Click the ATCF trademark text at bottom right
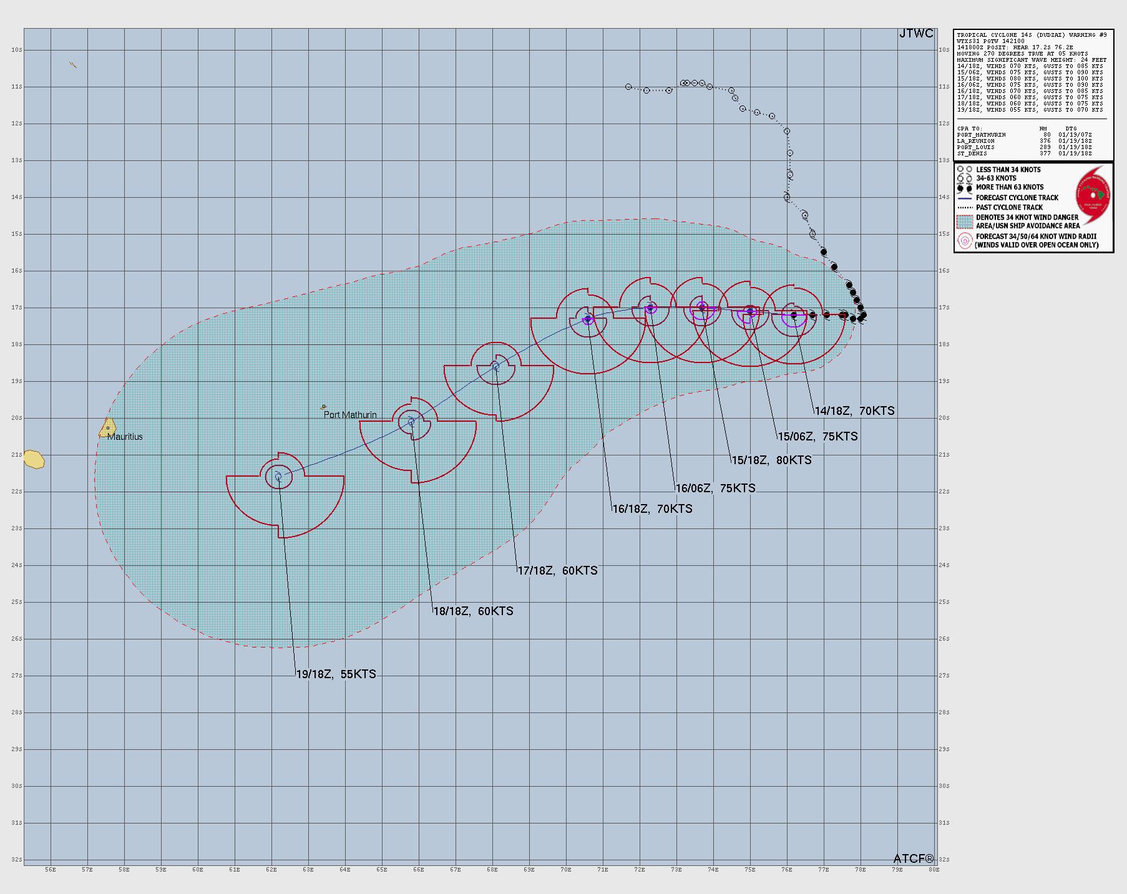The height and width of the screenshot is (894, 1127). click(914, 858)
